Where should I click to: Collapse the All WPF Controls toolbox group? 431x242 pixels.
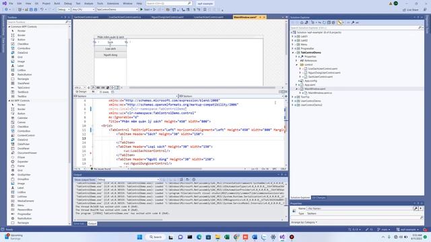9,101
